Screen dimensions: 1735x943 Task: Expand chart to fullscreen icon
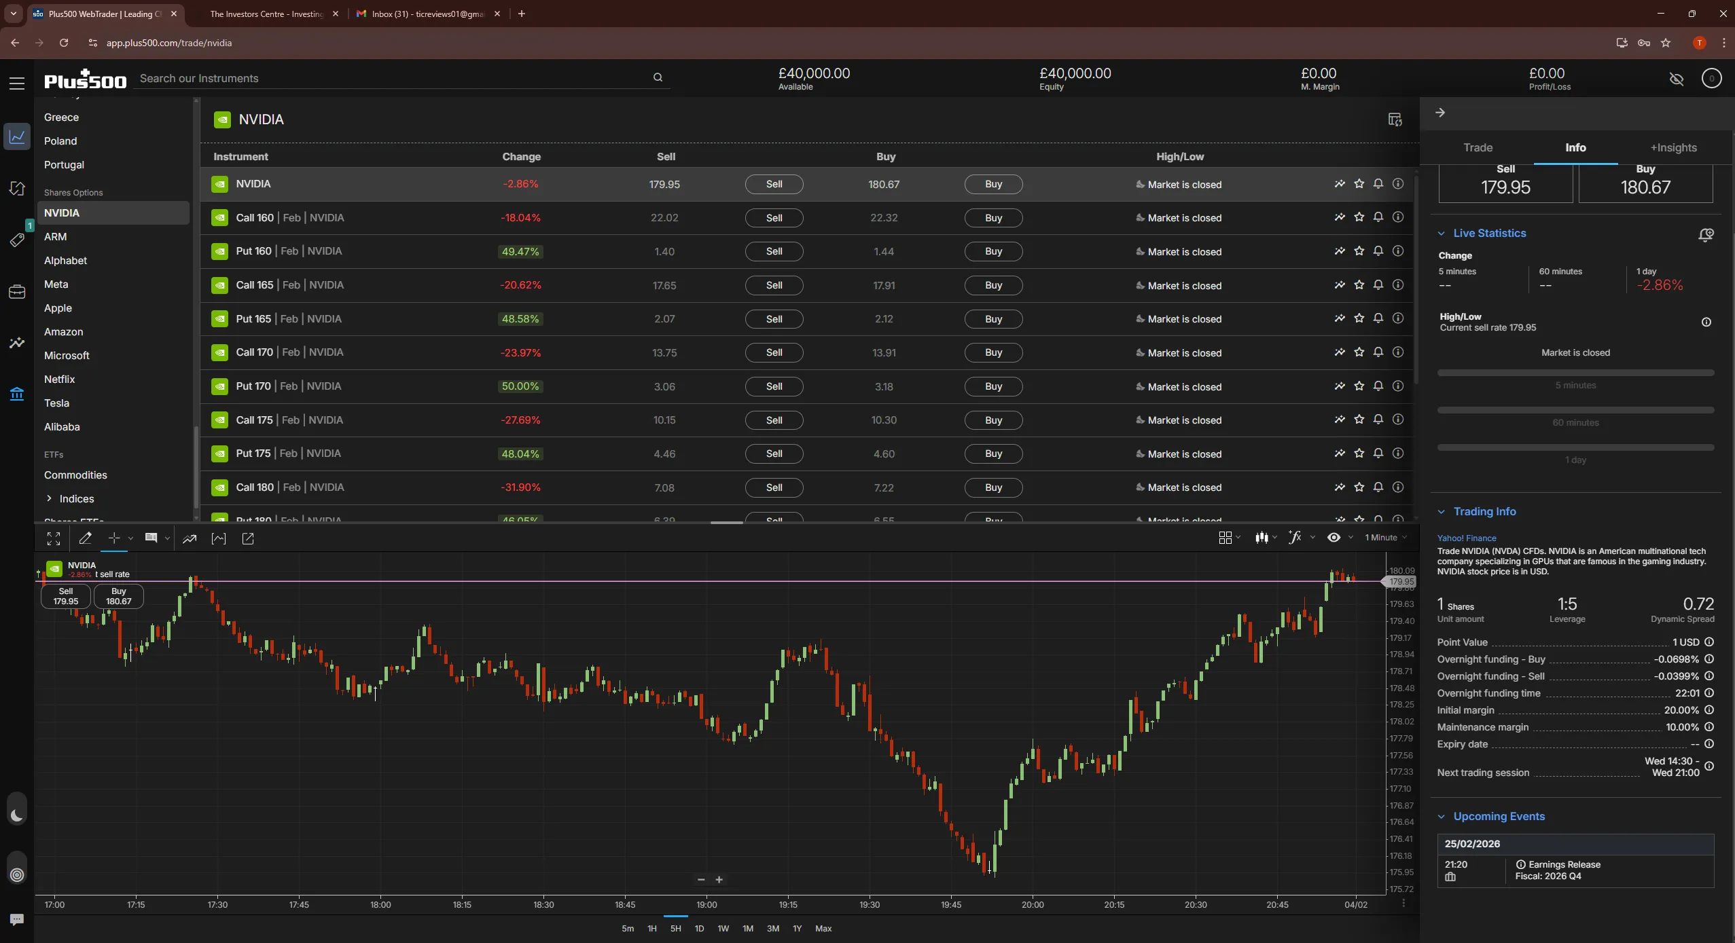tap(54, 538)
